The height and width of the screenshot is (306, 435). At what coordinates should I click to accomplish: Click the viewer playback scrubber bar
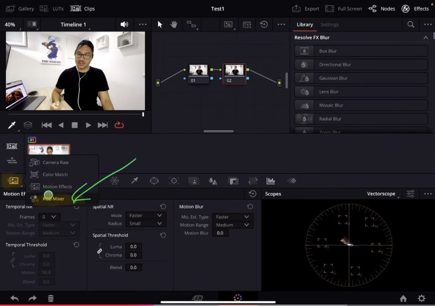pos(76,114)
